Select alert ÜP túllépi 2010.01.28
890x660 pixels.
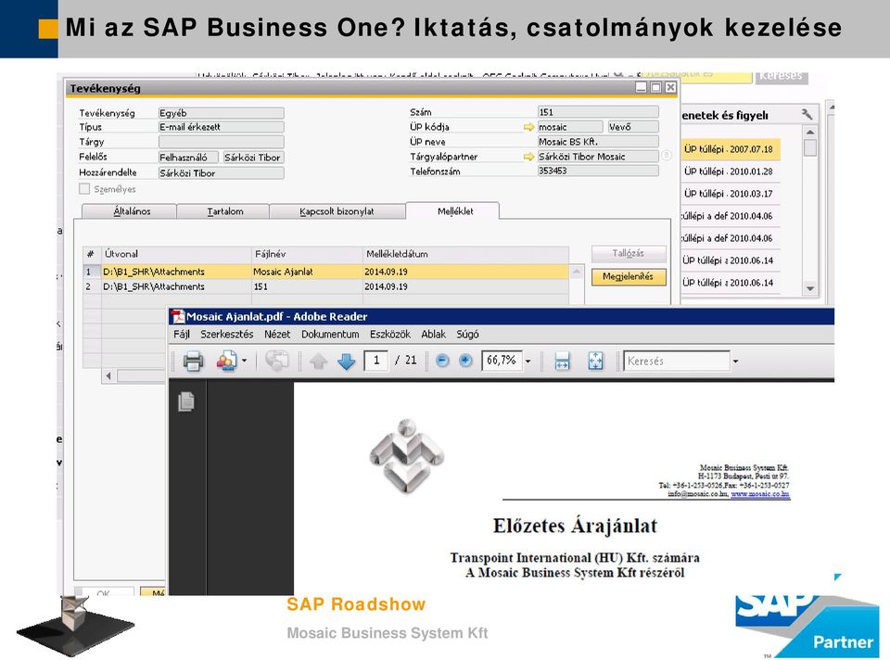(730, 171)
